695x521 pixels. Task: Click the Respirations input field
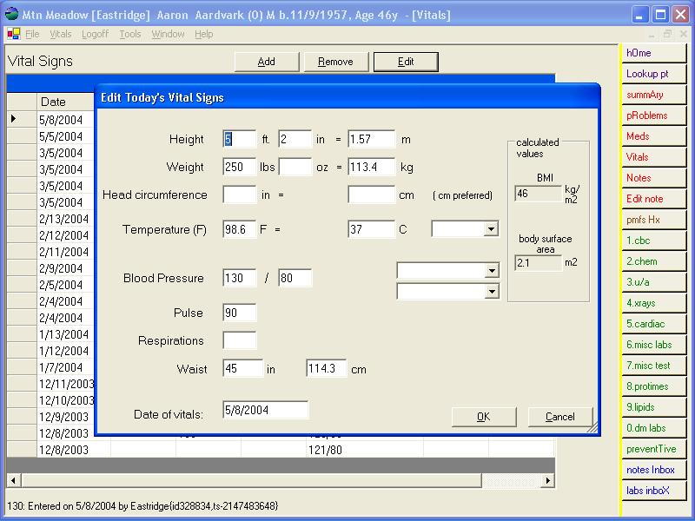click(x=240, y=340)
